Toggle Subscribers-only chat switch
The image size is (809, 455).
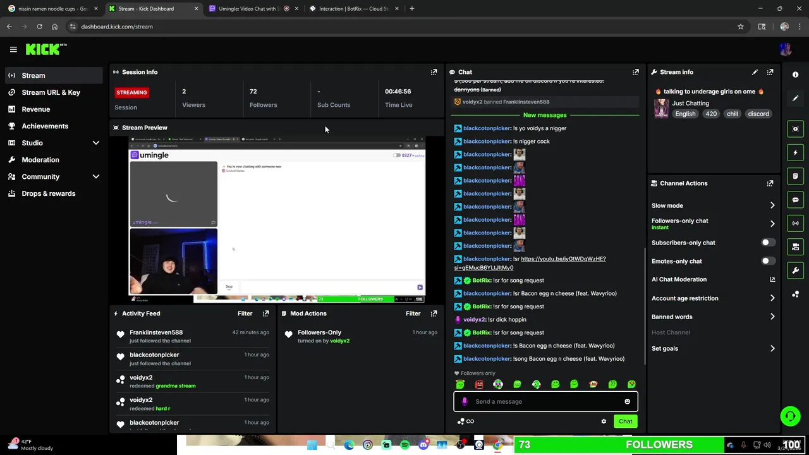pyautogui.click(x=768, y=243)
